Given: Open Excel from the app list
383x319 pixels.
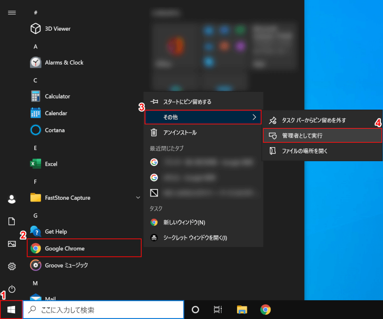Looking at the screenshot, I should pyautogui.click(x=84, y=164).
